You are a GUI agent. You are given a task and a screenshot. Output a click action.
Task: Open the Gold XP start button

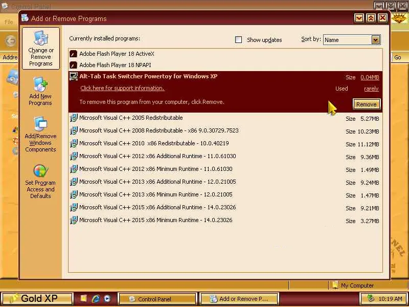pos(37,298)
